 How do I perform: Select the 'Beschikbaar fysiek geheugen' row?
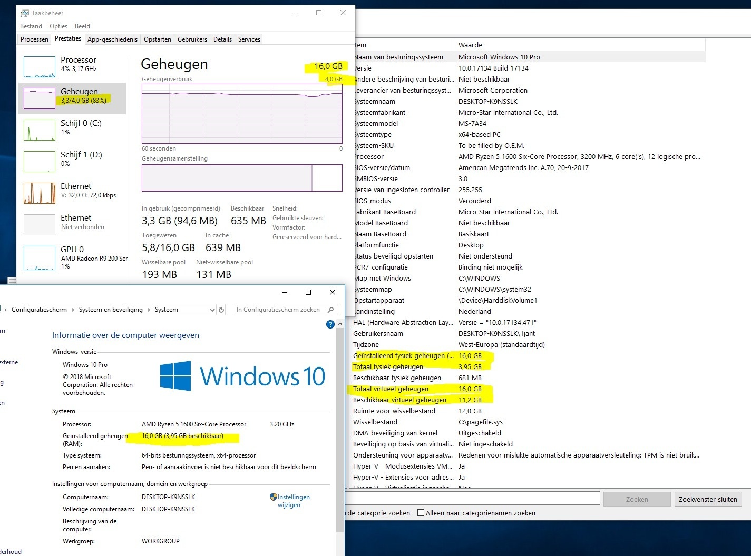tap(529, 378)
